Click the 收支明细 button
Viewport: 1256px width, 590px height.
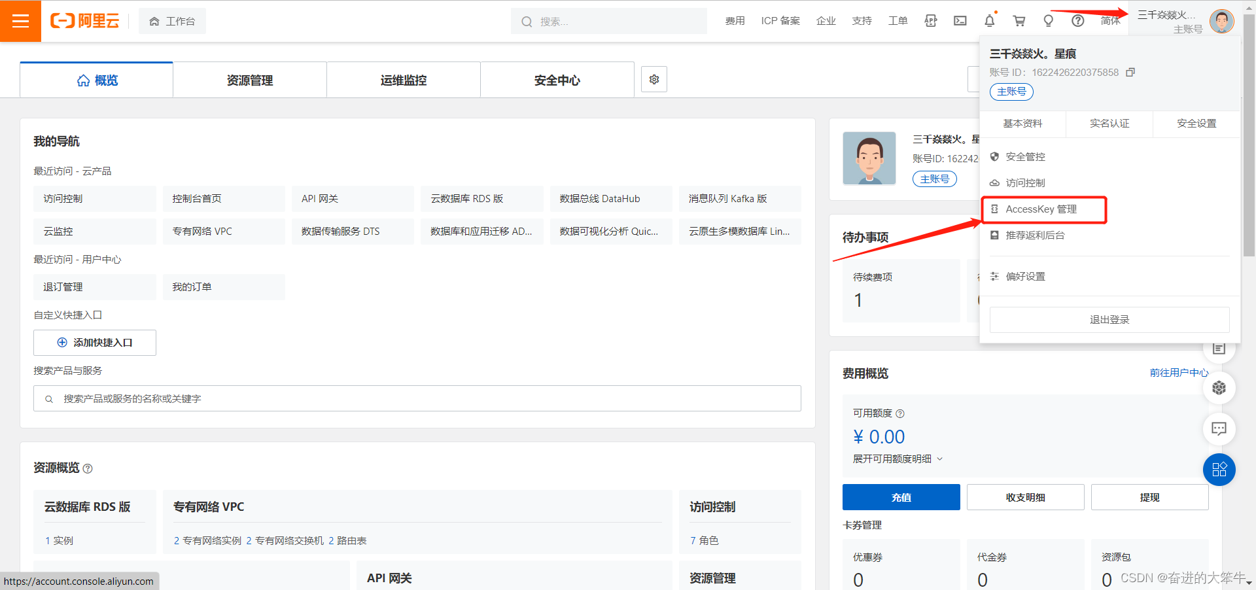click(1025, 497)
